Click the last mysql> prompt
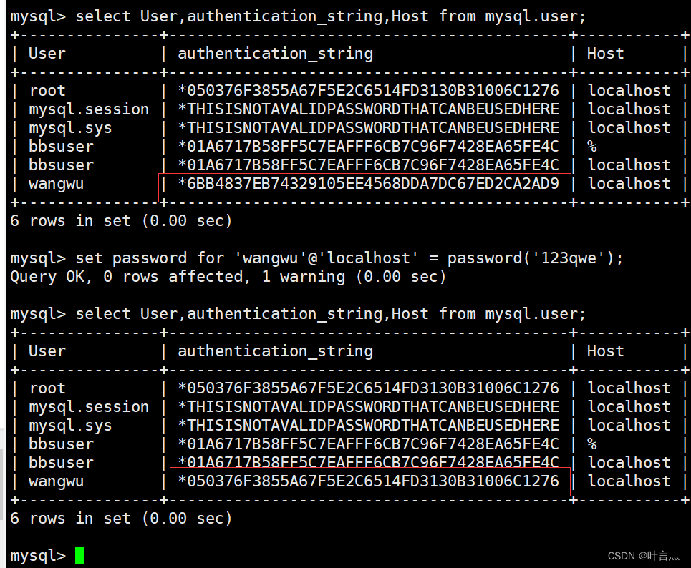The height and width of the screenshot is (568, 691). (37, 555)
